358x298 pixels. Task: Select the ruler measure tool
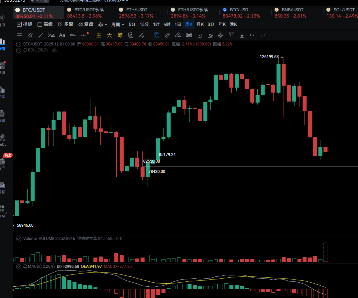click(167, 35)
